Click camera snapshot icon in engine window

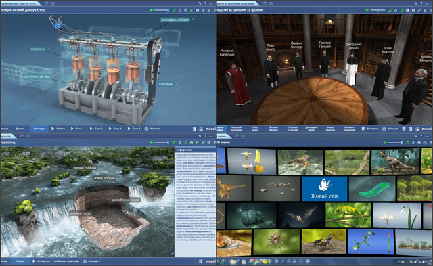click(197, 10)
